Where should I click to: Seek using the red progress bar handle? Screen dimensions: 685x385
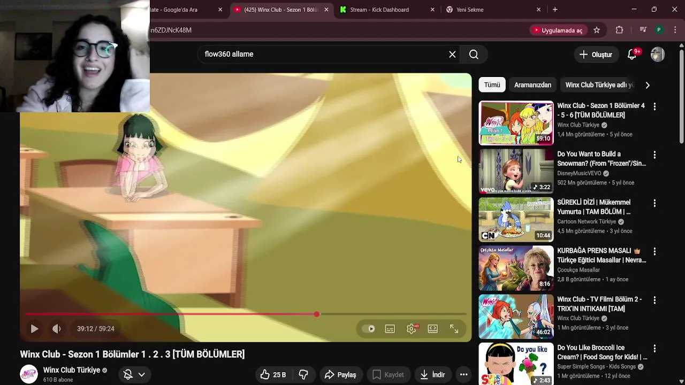click(317, 314)
